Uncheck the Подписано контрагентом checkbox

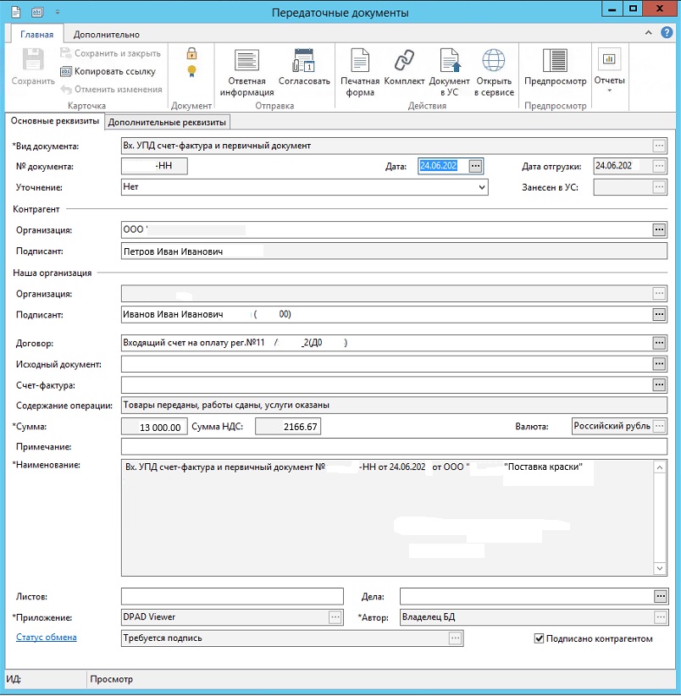540,638
